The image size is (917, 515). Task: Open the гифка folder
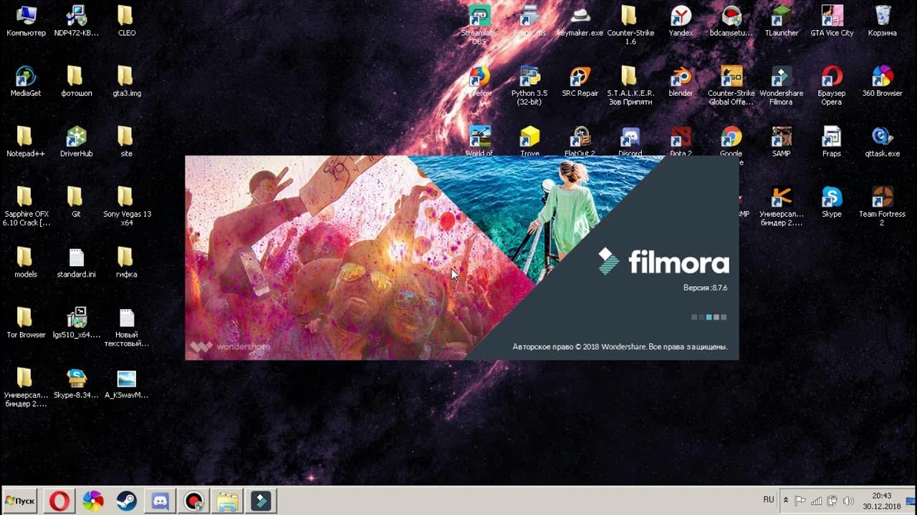point(126,263)
